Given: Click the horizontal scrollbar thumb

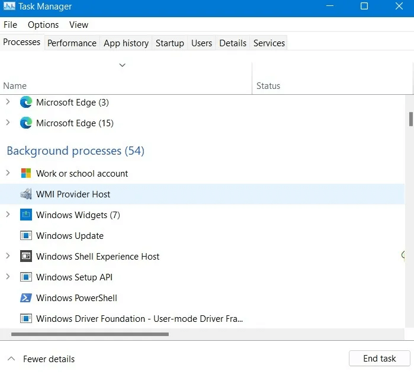Looking at the screenshot, I should point(89,334).
